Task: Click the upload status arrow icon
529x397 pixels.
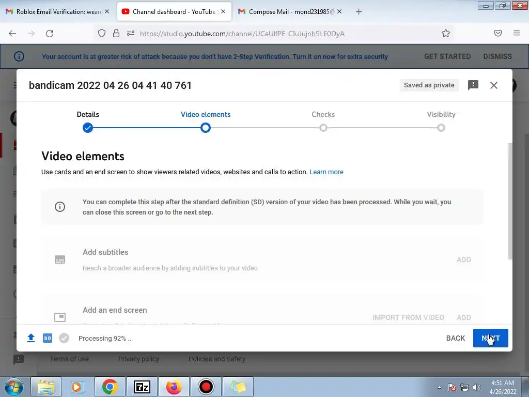Action: (30, 338)
